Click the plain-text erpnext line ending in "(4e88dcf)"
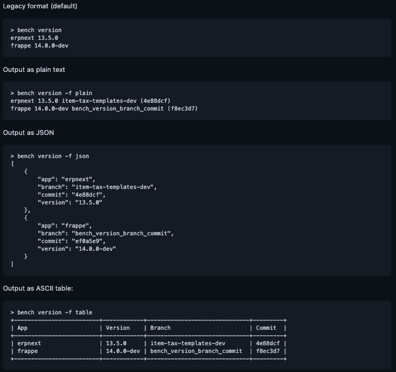This screenshot has width=396, height=372. (x=91, y=101)
